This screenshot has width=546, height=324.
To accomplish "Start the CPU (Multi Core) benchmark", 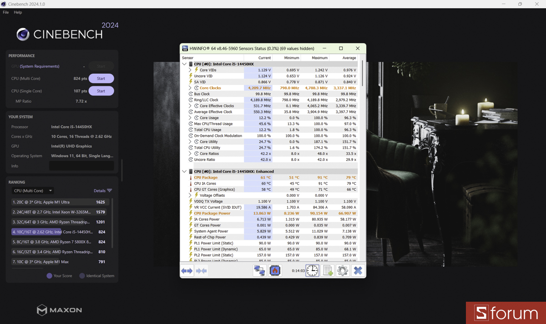I will click(101, 79).
